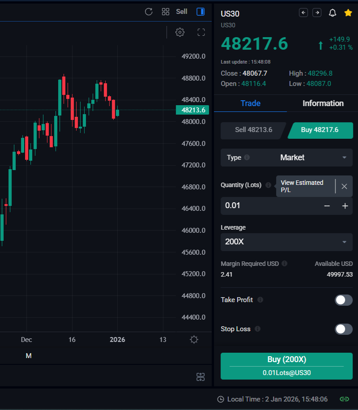The image size is (358, 410).
Task: Select Sell 48213.6 side
Action: (253, 130)
